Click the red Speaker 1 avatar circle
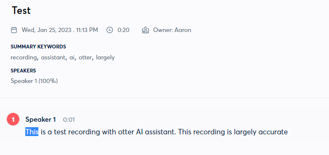 (x=13, y=120)
